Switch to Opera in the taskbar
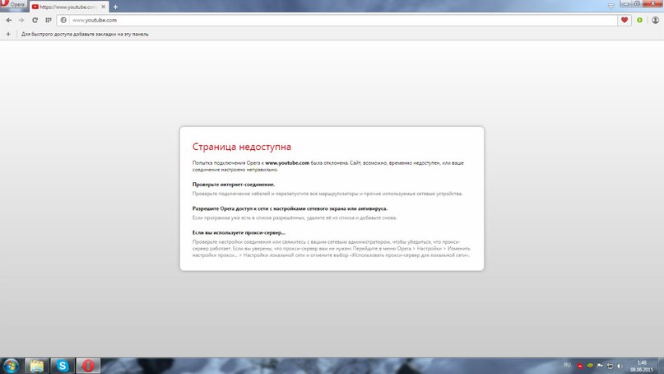Viewport: 664px width, 374px height. (88, 366)
